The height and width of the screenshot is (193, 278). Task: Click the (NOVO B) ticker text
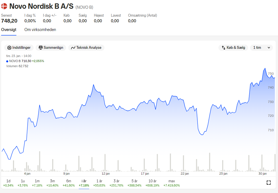(x=84, y=7)
